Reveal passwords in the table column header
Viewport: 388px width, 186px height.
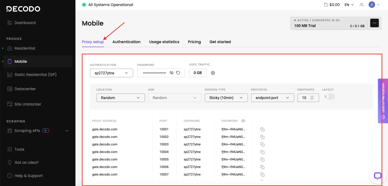click(x=243, y=121)
